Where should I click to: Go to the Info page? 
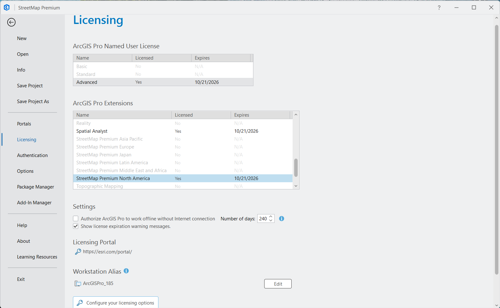pos(21,70)
